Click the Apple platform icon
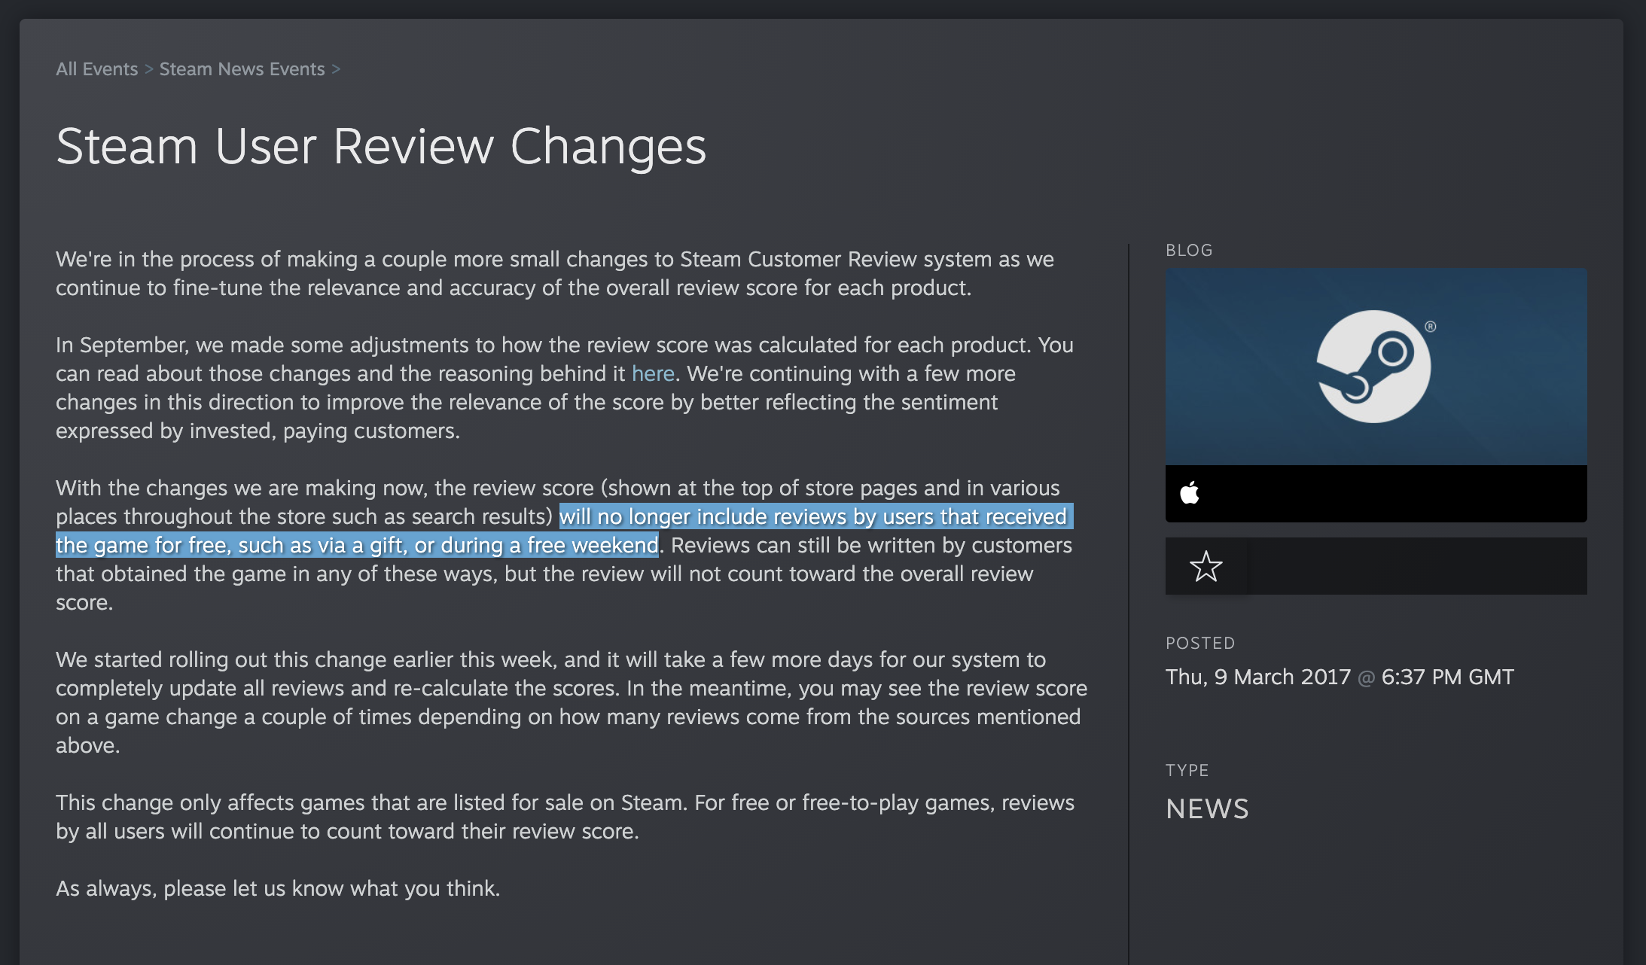 click(x=1190, y=493)
